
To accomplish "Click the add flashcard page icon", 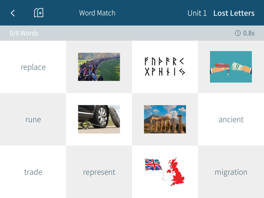I will (39, 13).
